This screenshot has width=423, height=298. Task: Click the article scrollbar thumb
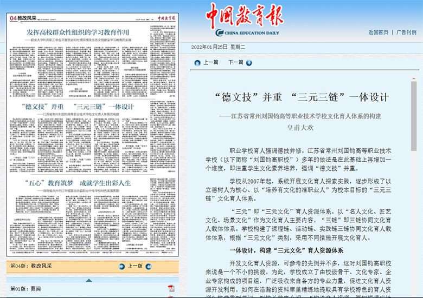point(414,116)
